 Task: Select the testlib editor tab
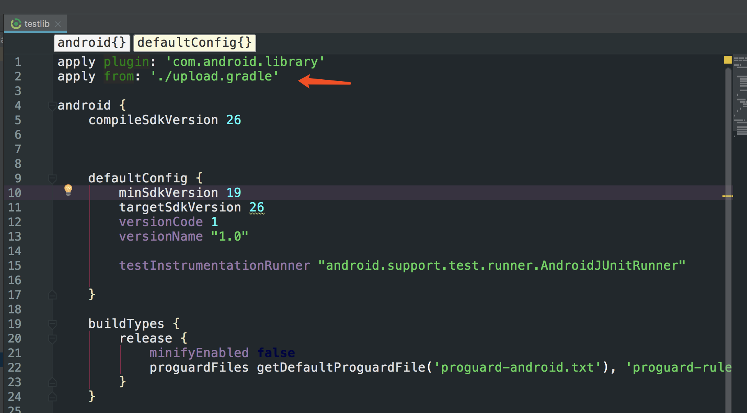35,24
